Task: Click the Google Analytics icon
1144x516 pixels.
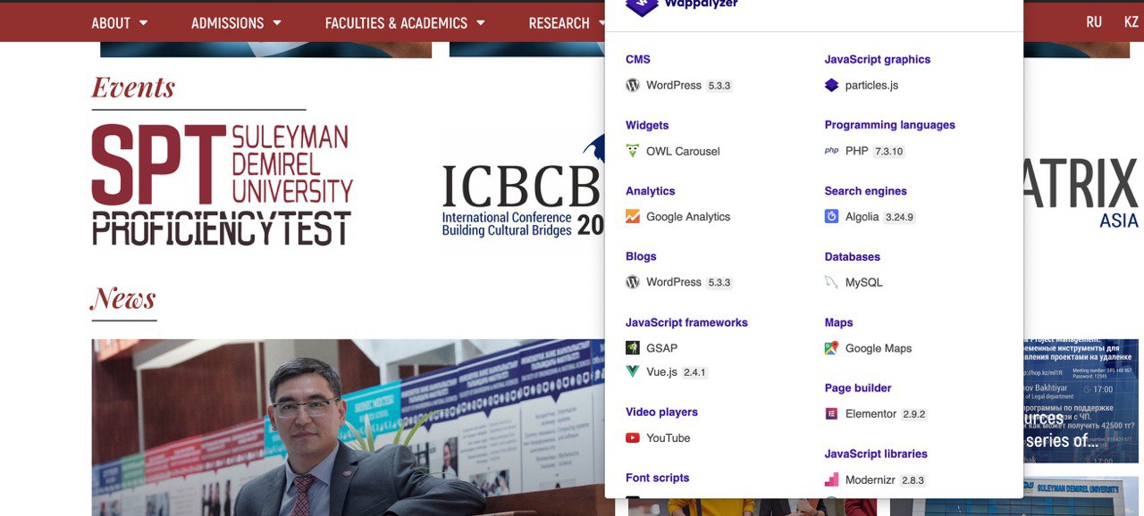Action: tap(633, 217)
